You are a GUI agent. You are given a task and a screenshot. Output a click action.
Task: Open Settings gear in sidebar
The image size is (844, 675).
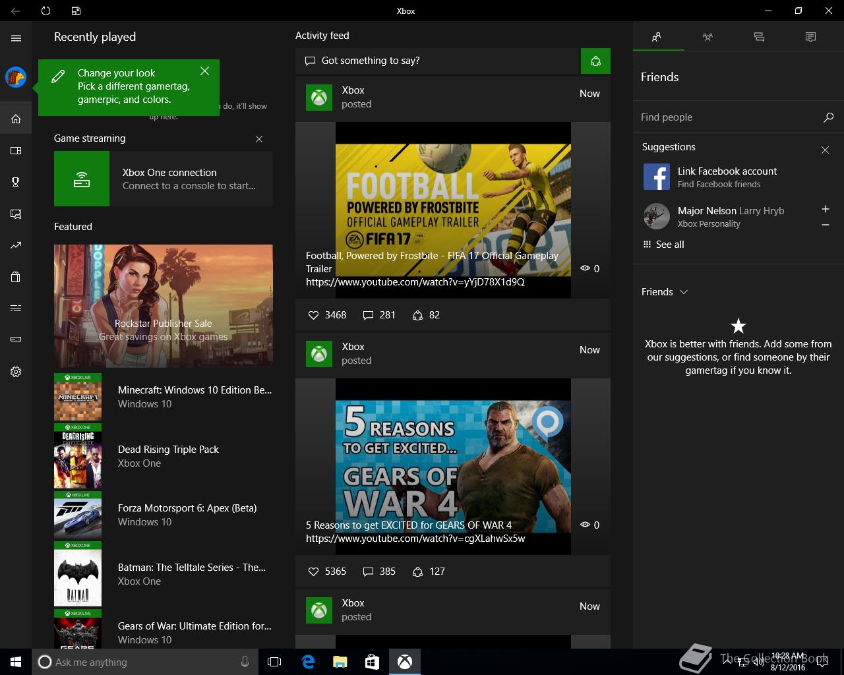tap(16, 372)
